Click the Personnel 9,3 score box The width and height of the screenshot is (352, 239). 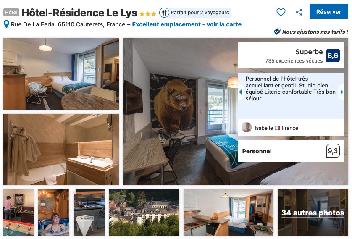[x=291, y=151]
